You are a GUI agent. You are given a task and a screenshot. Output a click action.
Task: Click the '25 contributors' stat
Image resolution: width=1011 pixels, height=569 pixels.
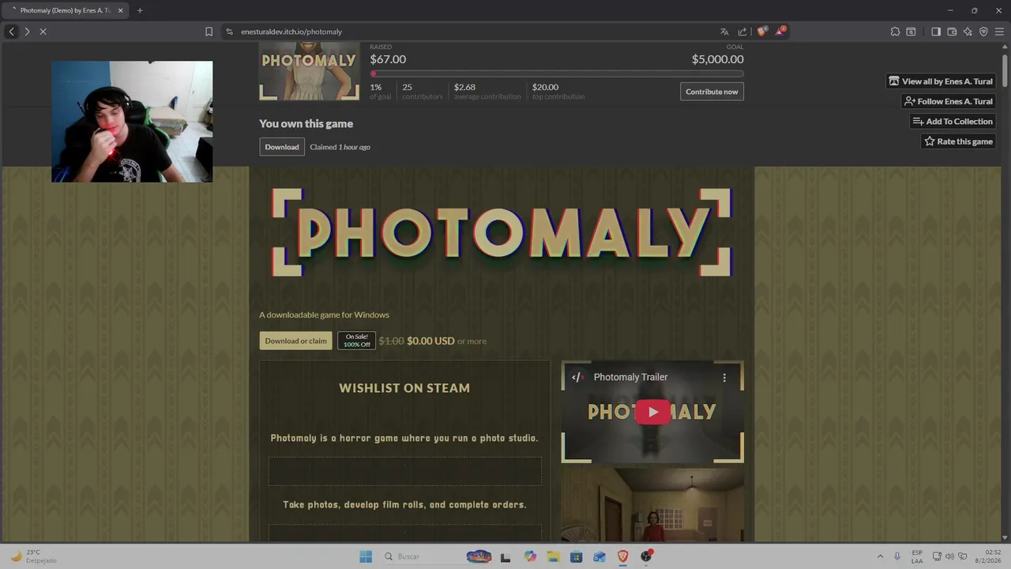(x=423, y=92)
